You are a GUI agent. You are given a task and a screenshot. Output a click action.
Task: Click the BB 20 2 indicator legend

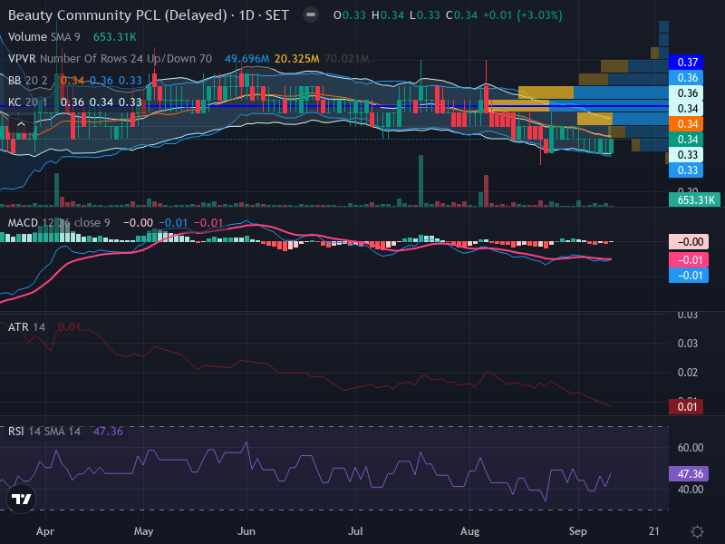pyautogui.click(x=27, y=81)
